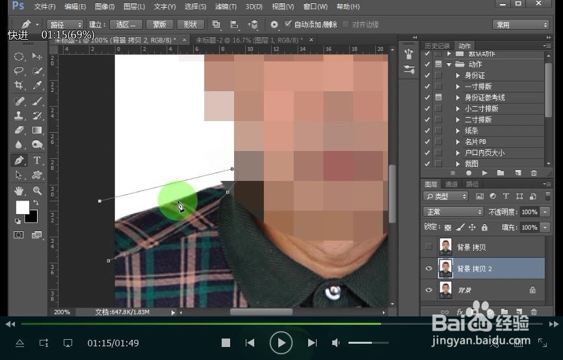This screenshot has width=563, height=360.
Task: Select the Crop tool
Action: 19,85
